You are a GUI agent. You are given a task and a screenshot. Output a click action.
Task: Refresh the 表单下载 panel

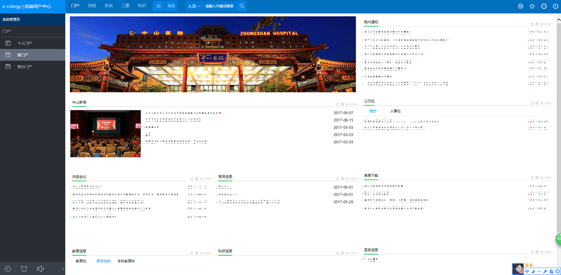click(532, 177)
